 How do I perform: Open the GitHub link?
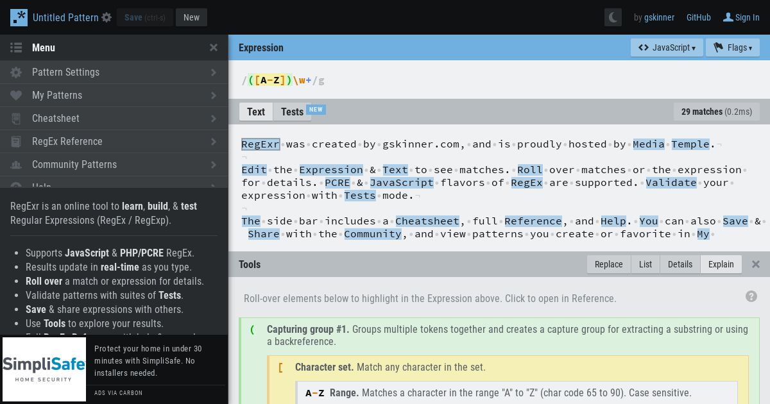click(x=699, y=17)
